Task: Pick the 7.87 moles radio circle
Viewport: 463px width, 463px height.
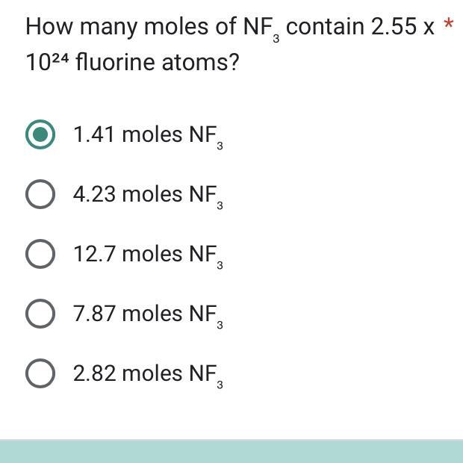Action: click(x=40, y=314)
